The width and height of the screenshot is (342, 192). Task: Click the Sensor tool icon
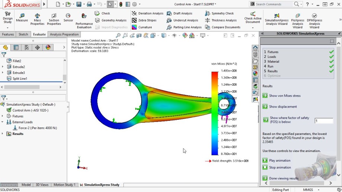tap(68, 18)
